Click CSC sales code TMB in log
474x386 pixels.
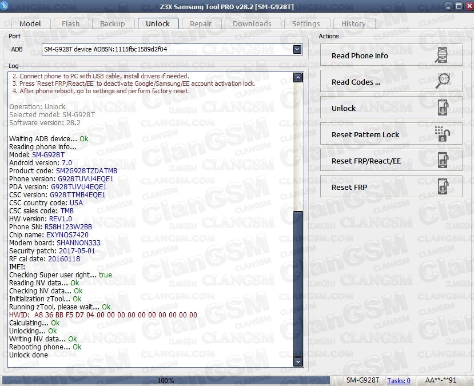[x=67, y=210]
